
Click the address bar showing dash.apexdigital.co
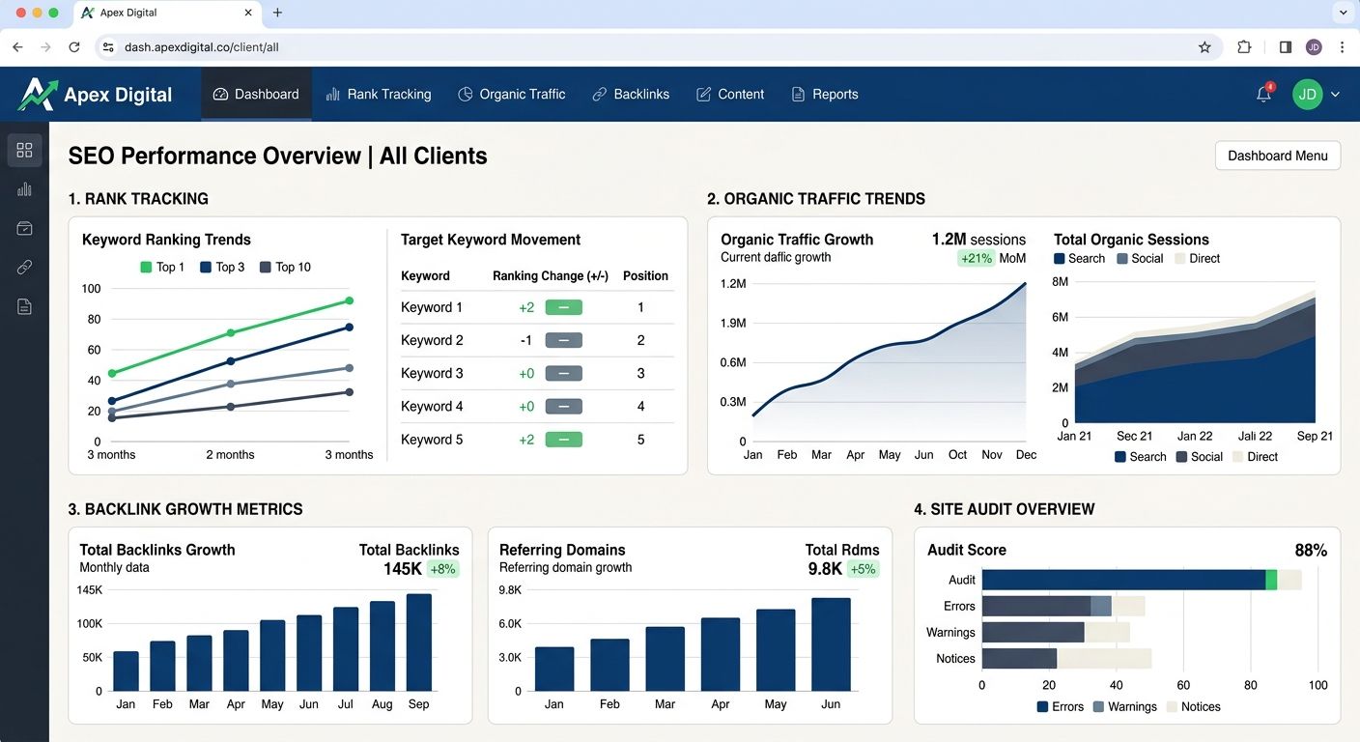203,46
